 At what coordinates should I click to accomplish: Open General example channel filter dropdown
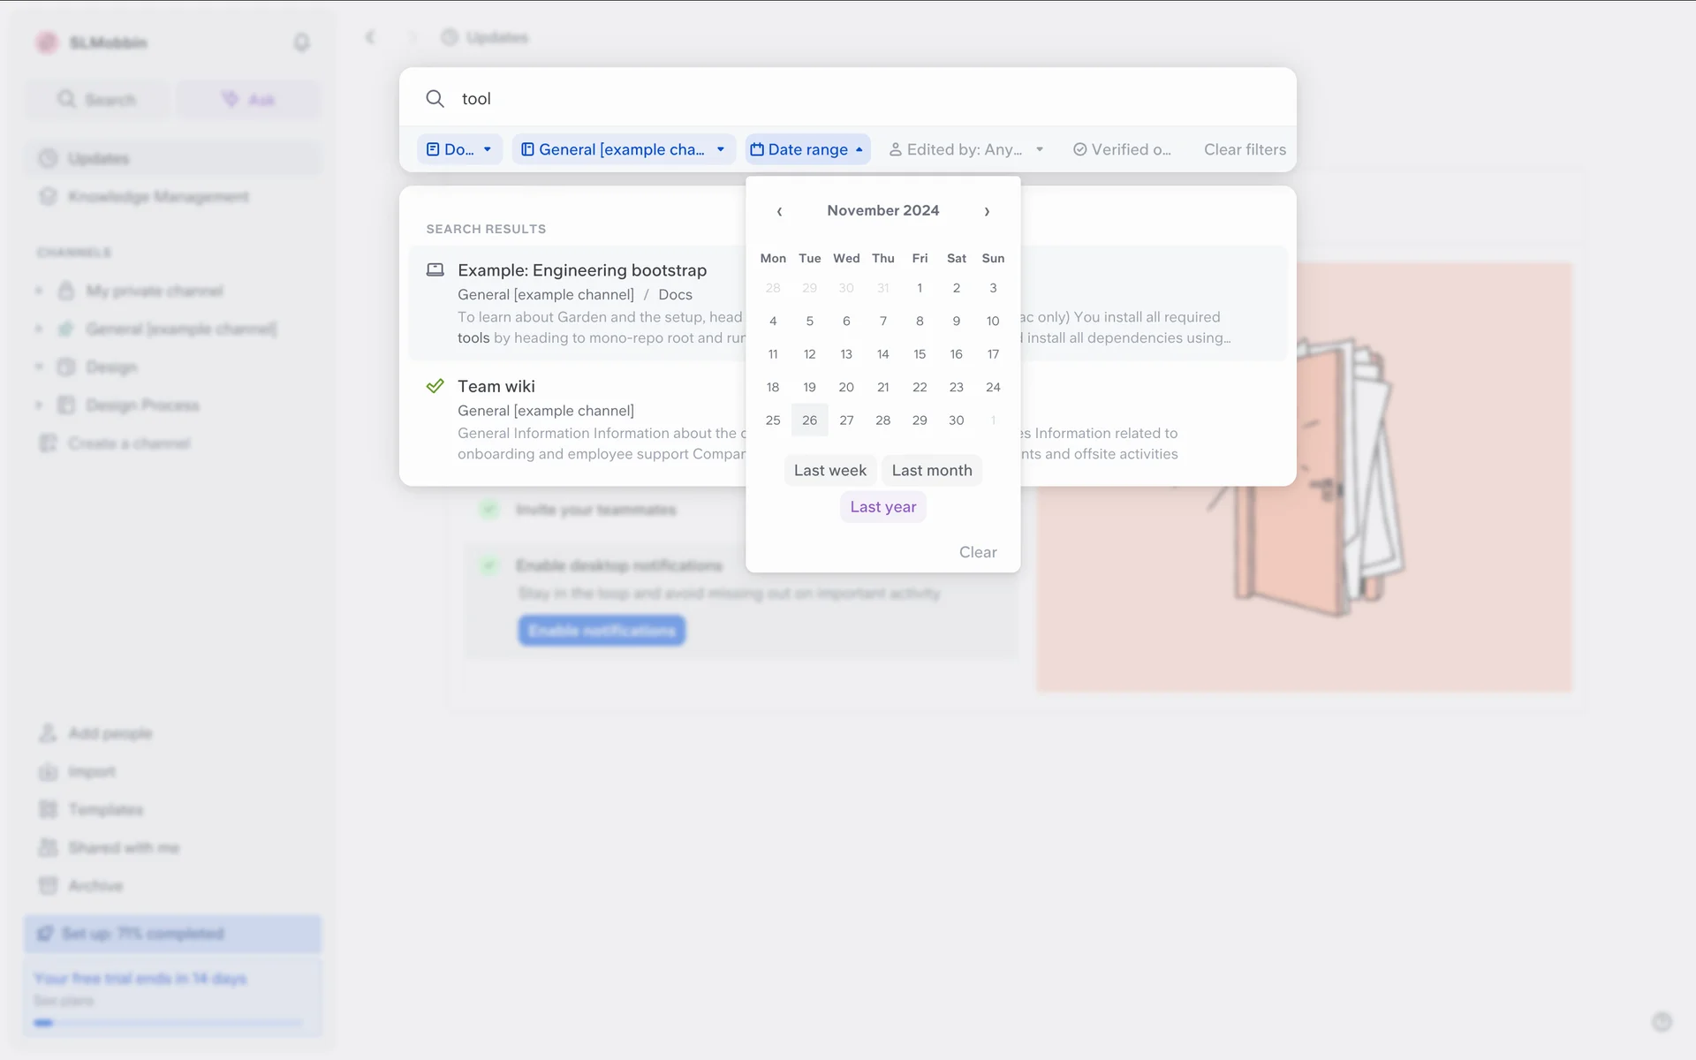tap(624, 149)
